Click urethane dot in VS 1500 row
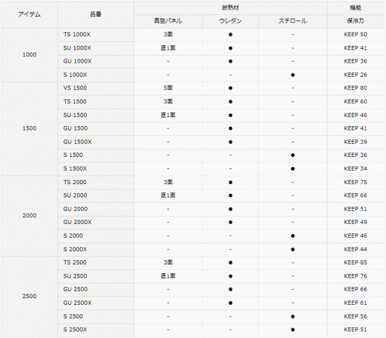 click(x=230, y=88)
